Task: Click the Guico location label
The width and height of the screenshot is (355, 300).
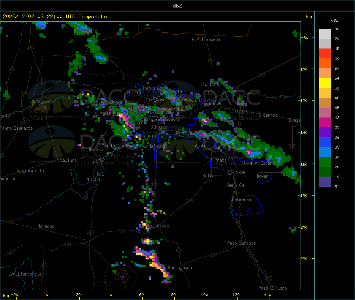Action: click(x=241, y=111)
